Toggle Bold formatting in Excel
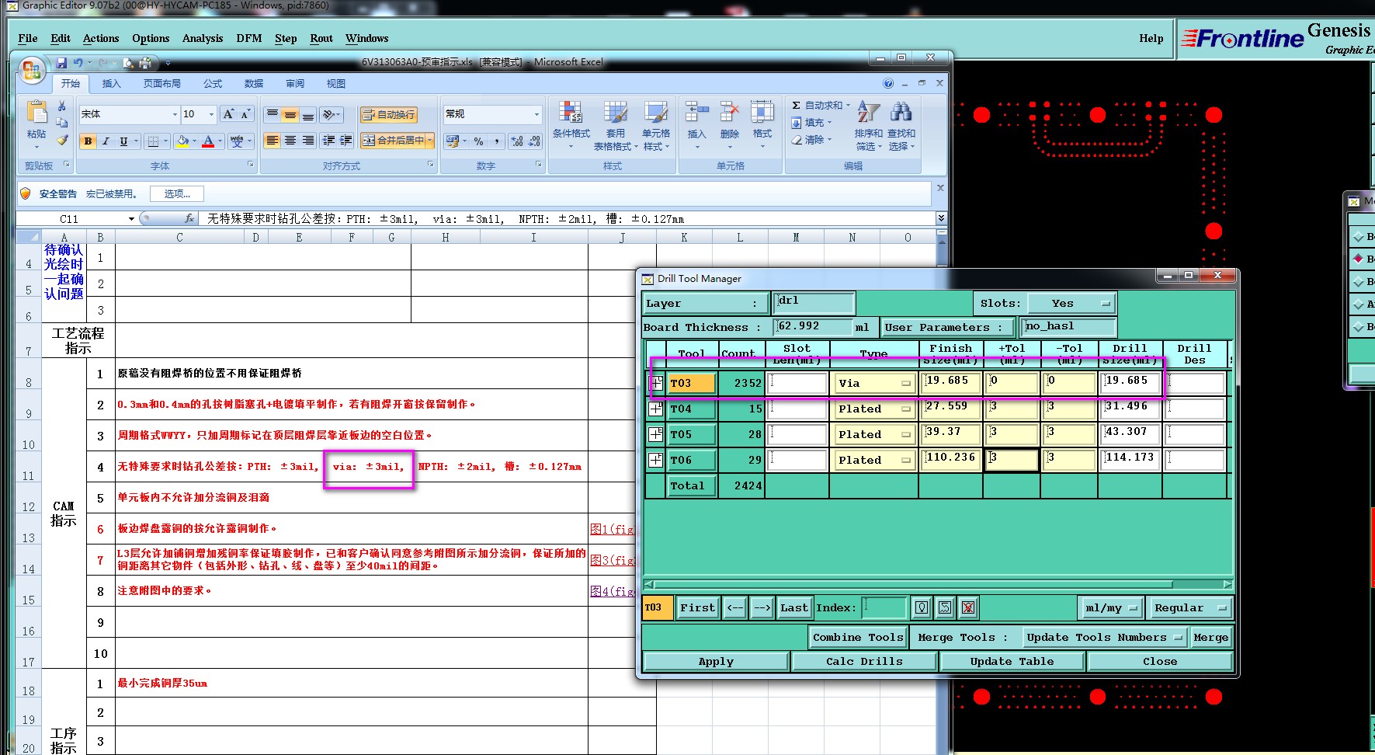This screenshot has width=1375, height=755. coord(88,141)
